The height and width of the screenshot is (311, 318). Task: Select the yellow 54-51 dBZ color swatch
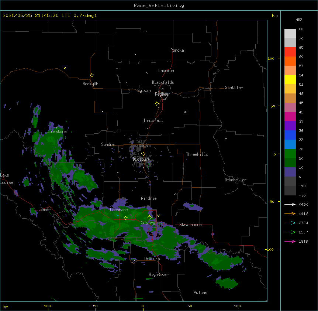tap(290, 79)
